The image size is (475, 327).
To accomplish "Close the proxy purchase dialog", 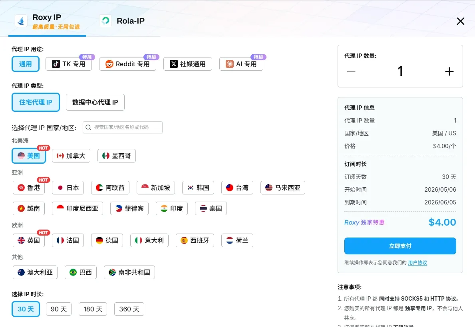I will [461, 21].
